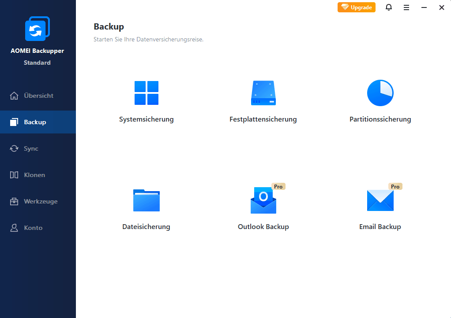Screen dimensions: 451x318
Task: Open the Systemsicherung Windows icon
Action: click(146, 93)
